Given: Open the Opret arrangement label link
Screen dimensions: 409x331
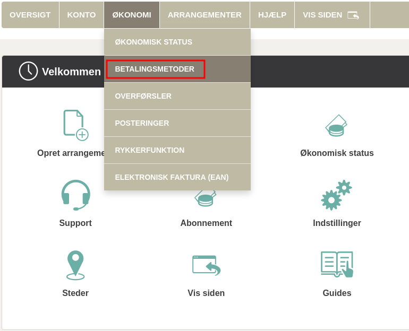Looking at the screenshot, I should (x=71, y=153).
